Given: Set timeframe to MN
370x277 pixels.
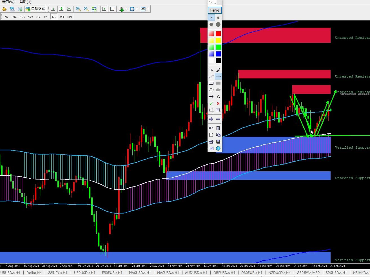Looking at the screenshot, I should click(x=70, y=17).
